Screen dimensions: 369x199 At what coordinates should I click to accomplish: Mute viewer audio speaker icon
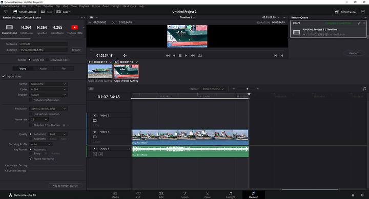[x=125, y=55]
